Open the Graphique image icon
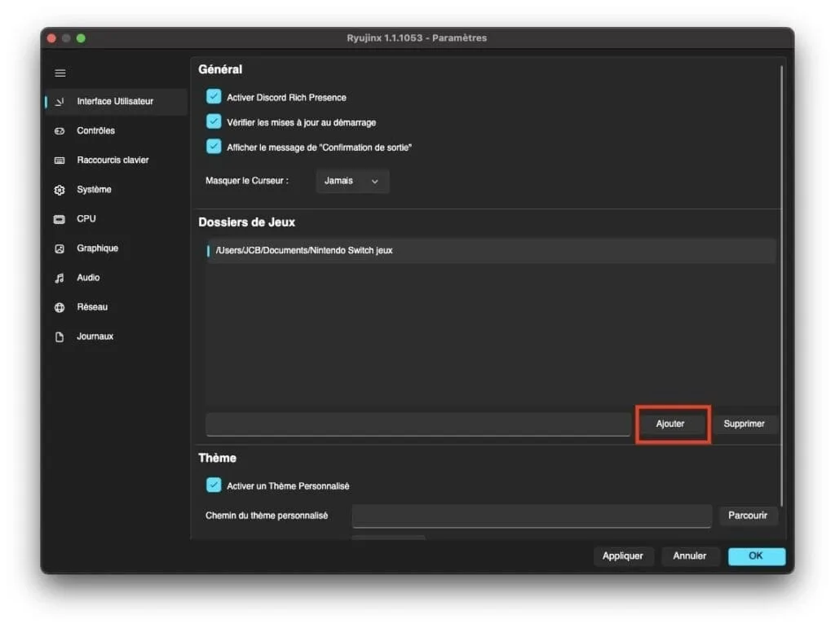The height and width of the screenshot is (628, 835). tap(60, 248)
